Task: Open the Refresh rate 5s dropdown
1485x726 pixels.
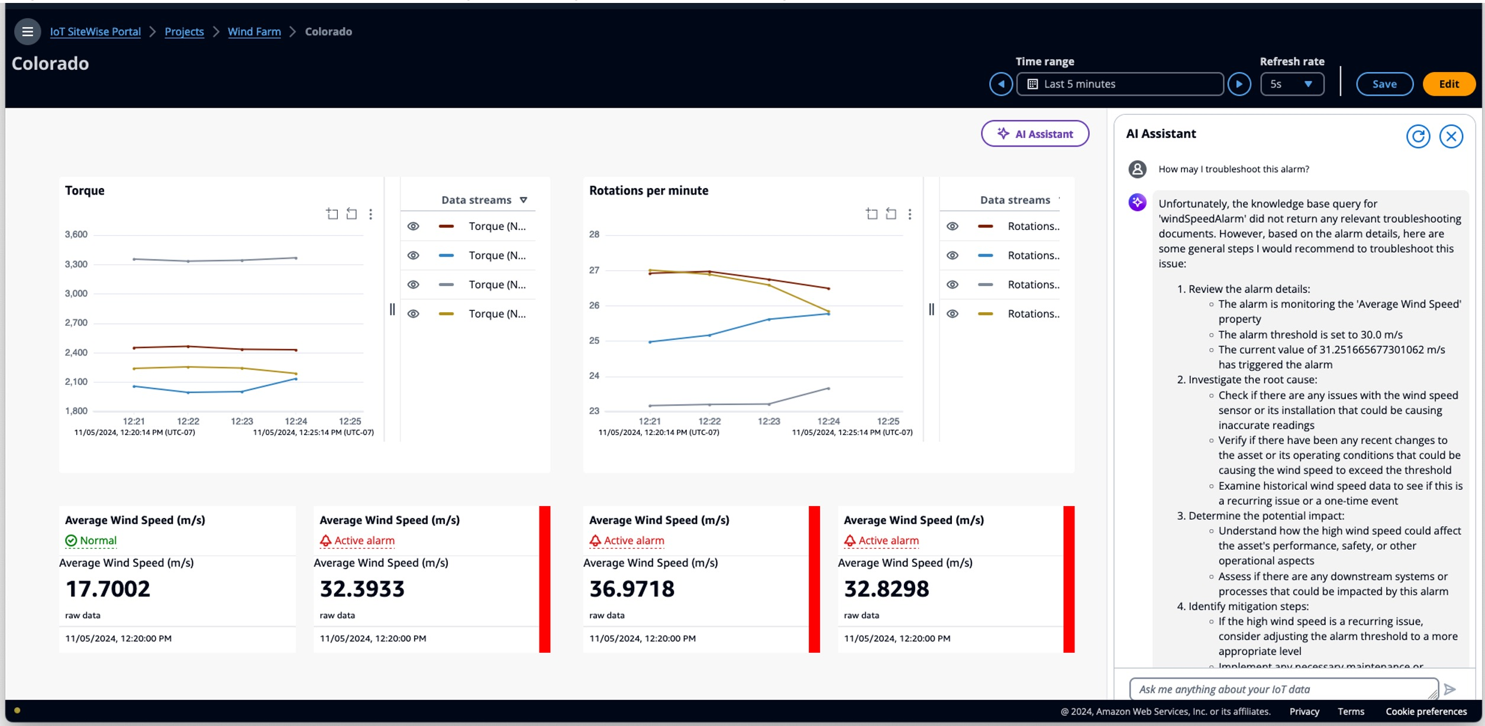Action: click(x=1292, y=84)
